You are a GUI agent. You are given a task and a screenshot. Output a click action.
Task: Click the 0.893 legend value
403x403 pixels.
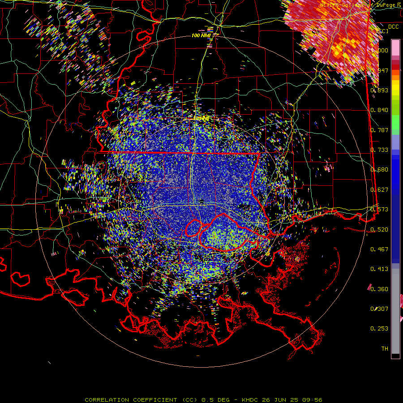coord(379,90)
